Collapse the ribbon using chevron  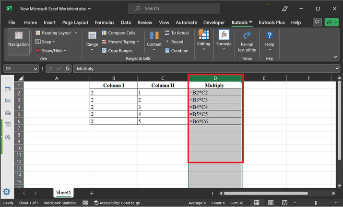coord(335,57)
